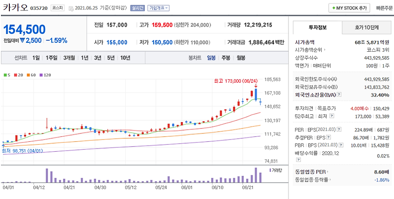Image resolution: width=394 pixels, height=199 pixels.
Task: Click the tall blue candlestick under 최고 173,000
Action: pos(256,95)
